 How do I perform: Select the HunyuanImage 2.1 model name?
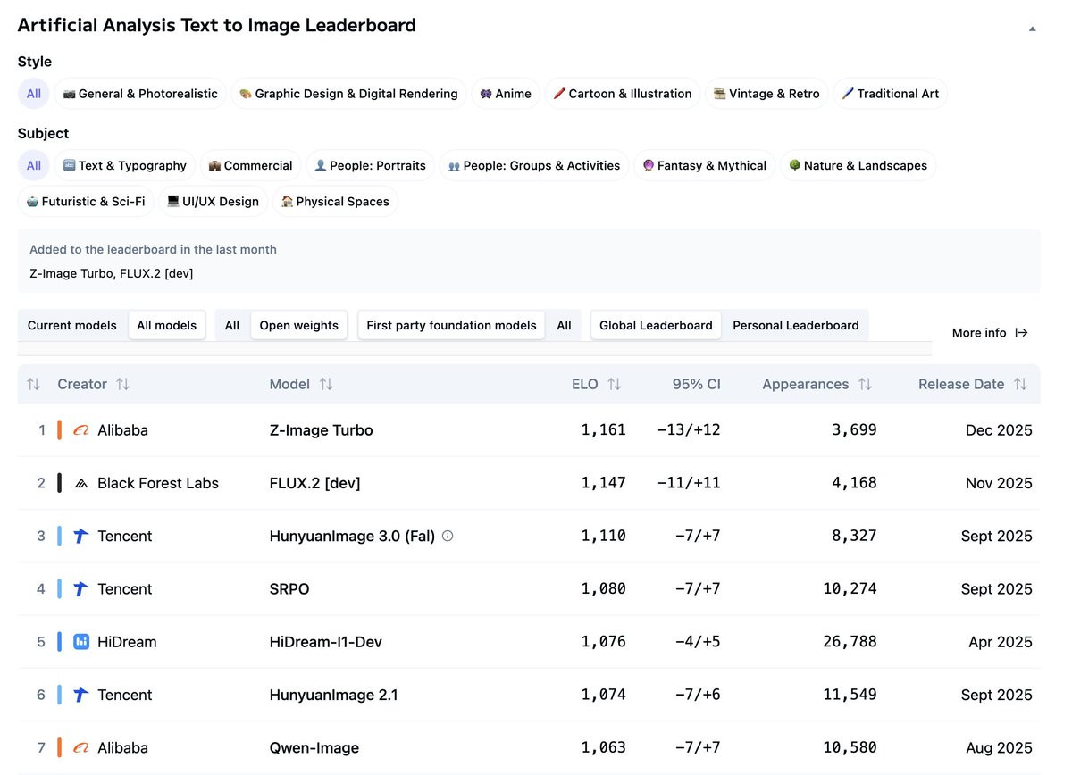click(334, 695)
